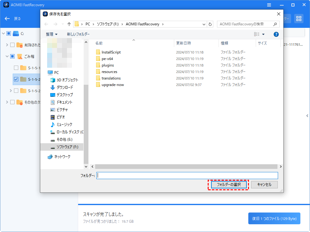Open the help question mark icon
Screen dimensions: 310x232
[x=276, y=34]
